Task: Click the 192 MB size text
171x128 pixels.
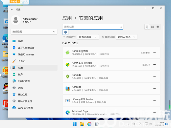Action: 146,65
